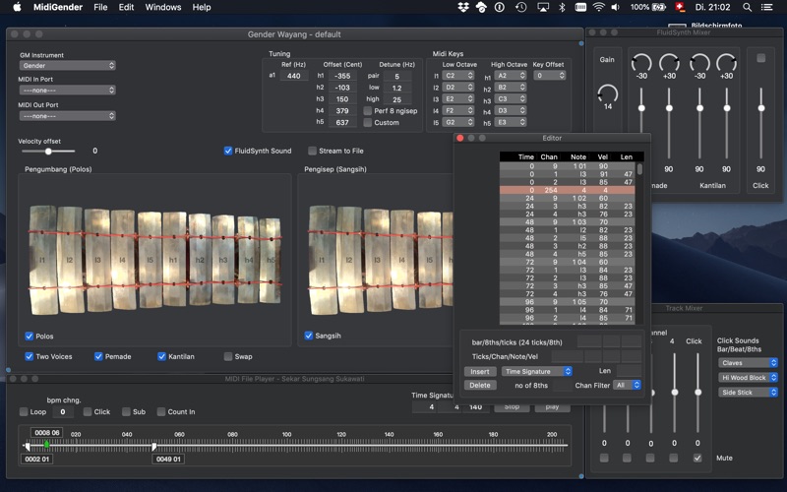The height and width of the screenshot is (492, 787).
Task: Enable Loop in the MIDI File Player
Action: tap(24, 411)
